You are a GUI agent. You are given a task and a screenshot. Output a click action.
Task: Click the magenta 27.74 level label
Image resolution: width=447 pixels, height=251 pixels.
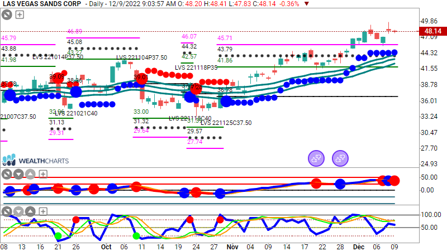pos(194,142)
